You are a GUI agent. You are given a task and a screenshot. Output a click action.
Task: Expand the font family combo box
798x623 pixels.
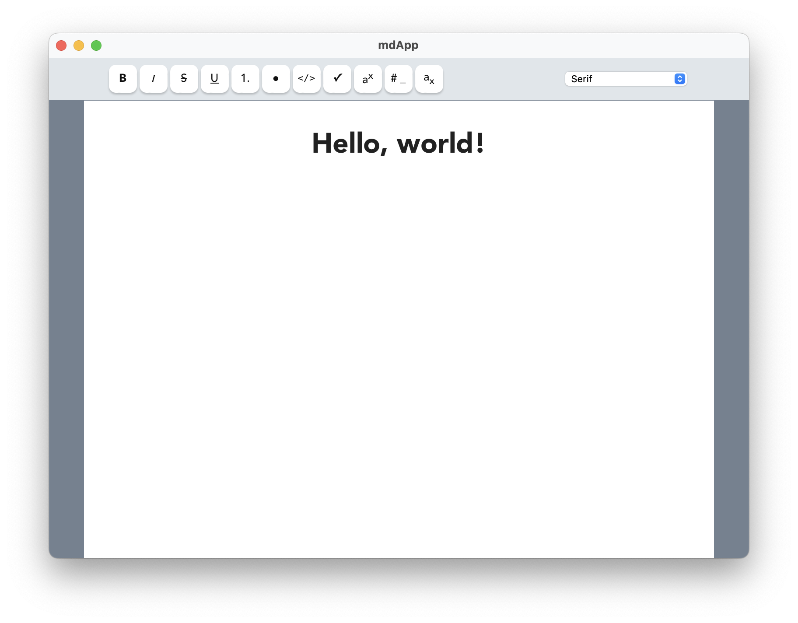pyautogui.click(x=626, y=79)
